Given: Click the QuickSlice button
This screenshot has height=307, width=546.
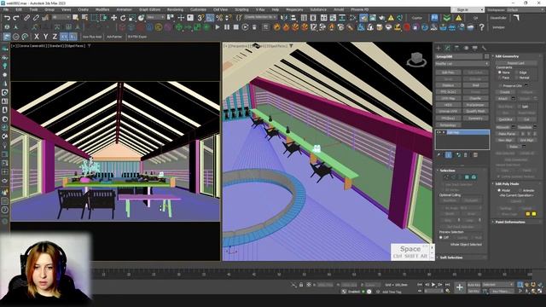Looking at the screenshot, I should [x=506, y=119].
